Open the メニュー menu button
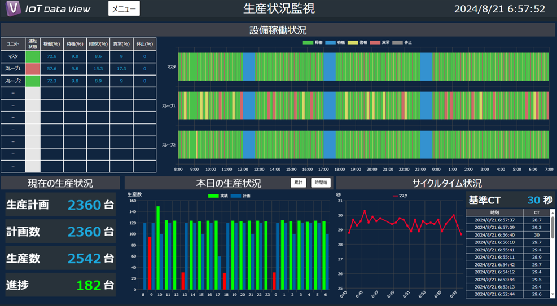Image resolution: width=557 pixels, height=306 pixels. click(124, 9)
